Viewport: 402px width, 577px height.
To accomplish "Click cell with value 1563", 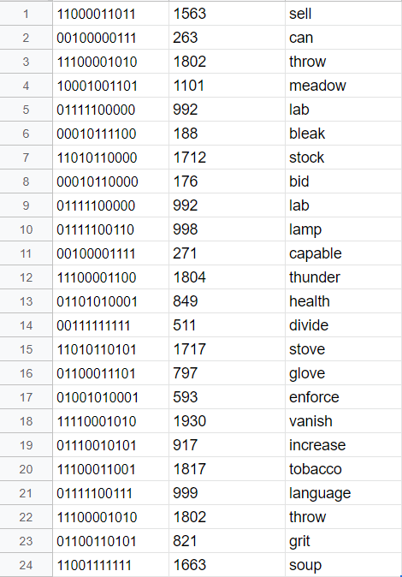I will point(227,14).
